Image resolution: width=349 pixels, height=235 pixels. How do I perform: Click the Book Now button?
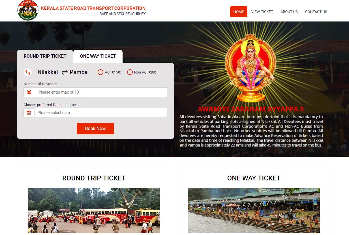95,129
